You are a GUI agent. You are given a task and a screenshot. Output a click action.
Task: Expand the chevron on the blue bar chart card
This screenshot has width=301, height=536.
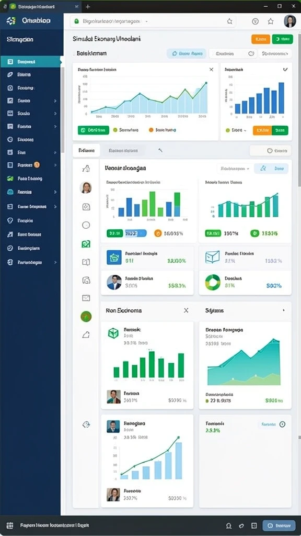click(x=285, y=70)
